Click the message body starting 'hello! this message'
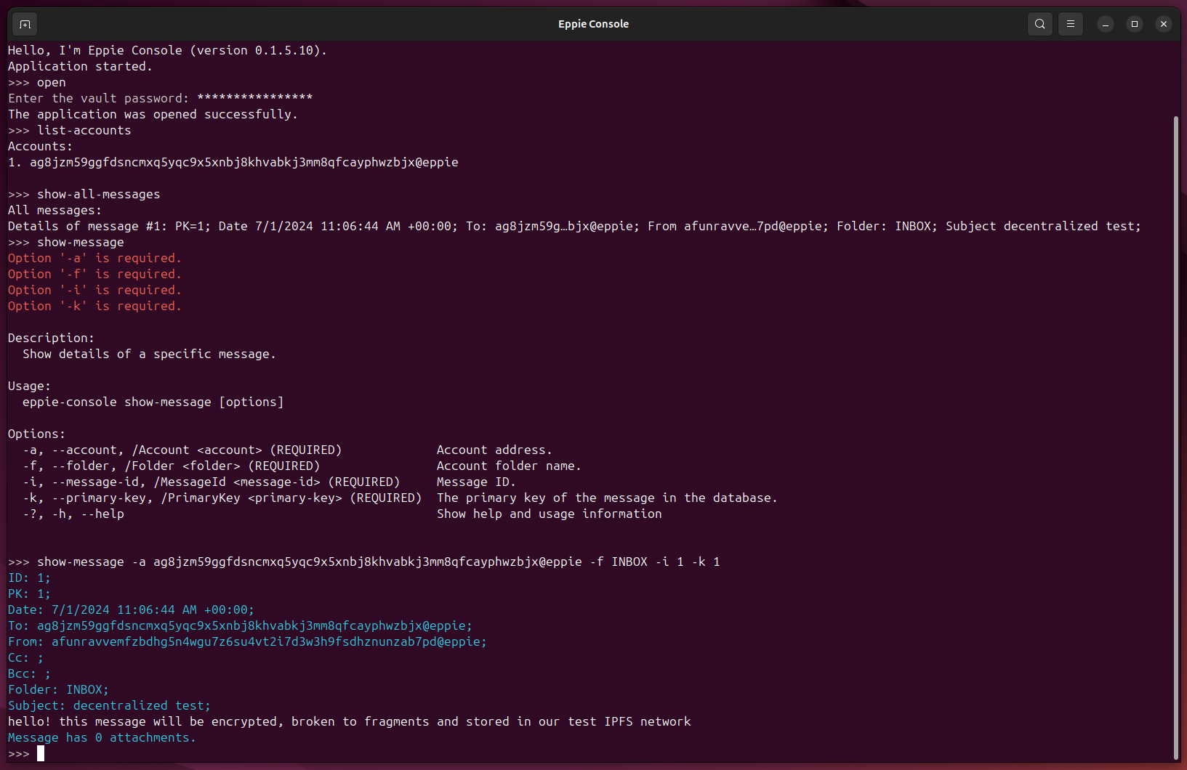Screen dimensions: 1187x770 point(350,721)
